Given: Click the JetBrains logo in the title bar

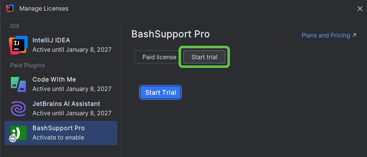Looking at the screenshot, I should pyautogui.click(x=10, y=9).
